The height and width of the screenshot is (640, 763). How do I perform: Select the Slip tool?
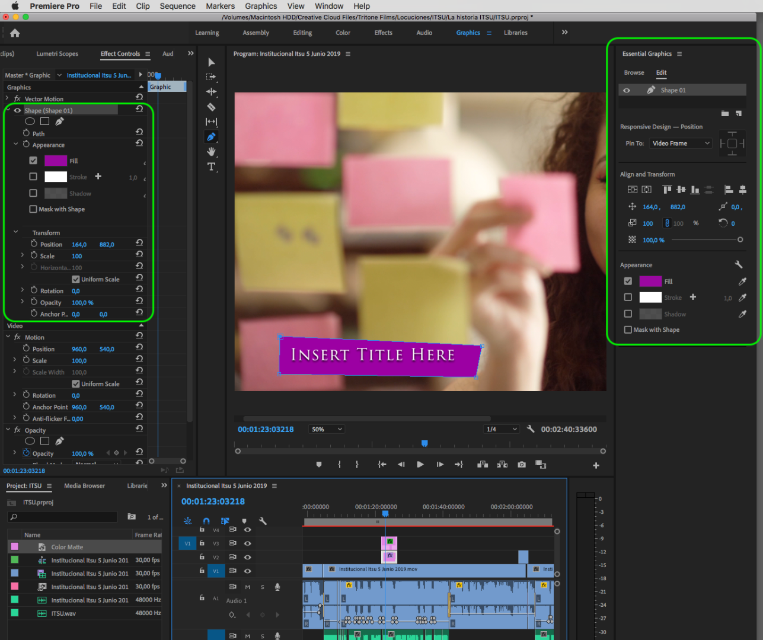click(211, 121)
